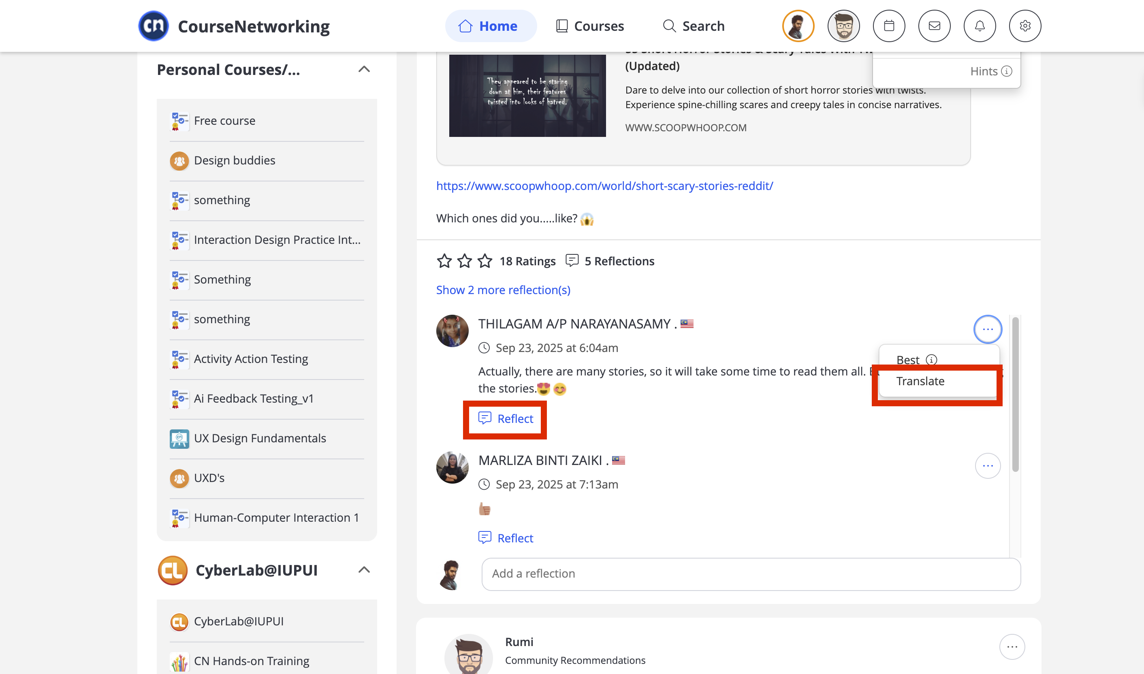Click the second rating star
Screen dimensions: 1144x674
pyautogui.click(x=465, y=261)
